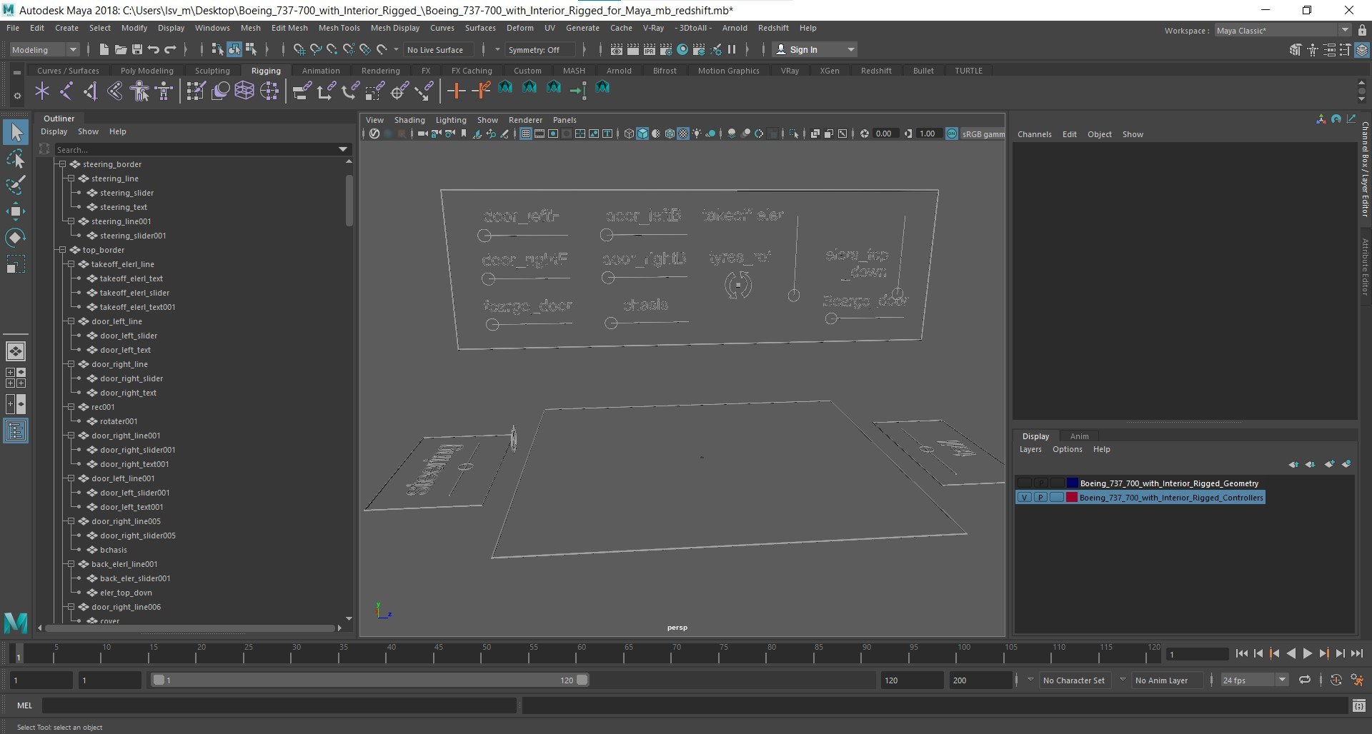The width and height of the screenshot is (1372, 734).
Task: Click the Outliner Search field
Action: tap(197, 149)
